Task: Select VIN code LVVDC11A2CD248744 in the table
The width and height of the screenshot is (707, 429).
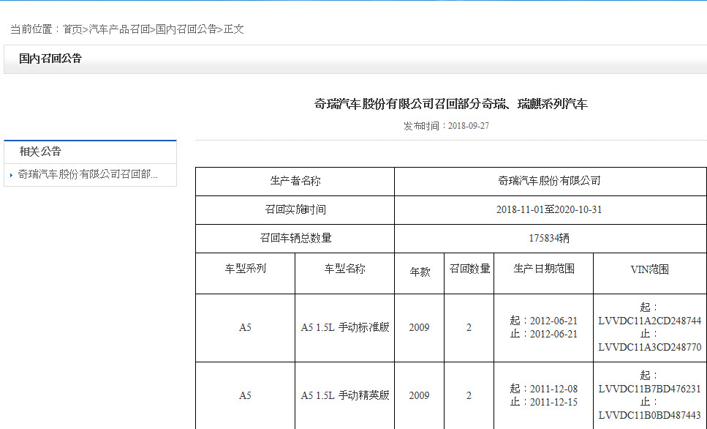Action: tap(647, 322)
